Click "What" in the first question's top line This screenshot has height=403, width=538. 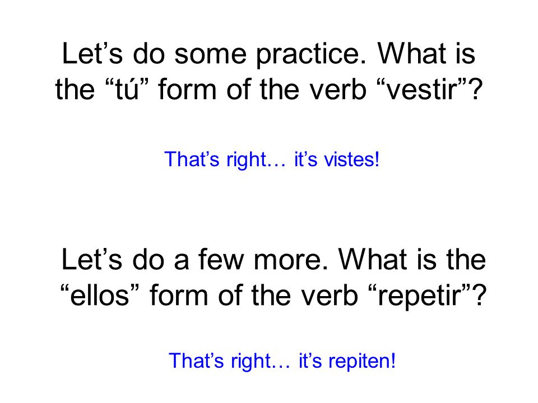coord(412,54)
